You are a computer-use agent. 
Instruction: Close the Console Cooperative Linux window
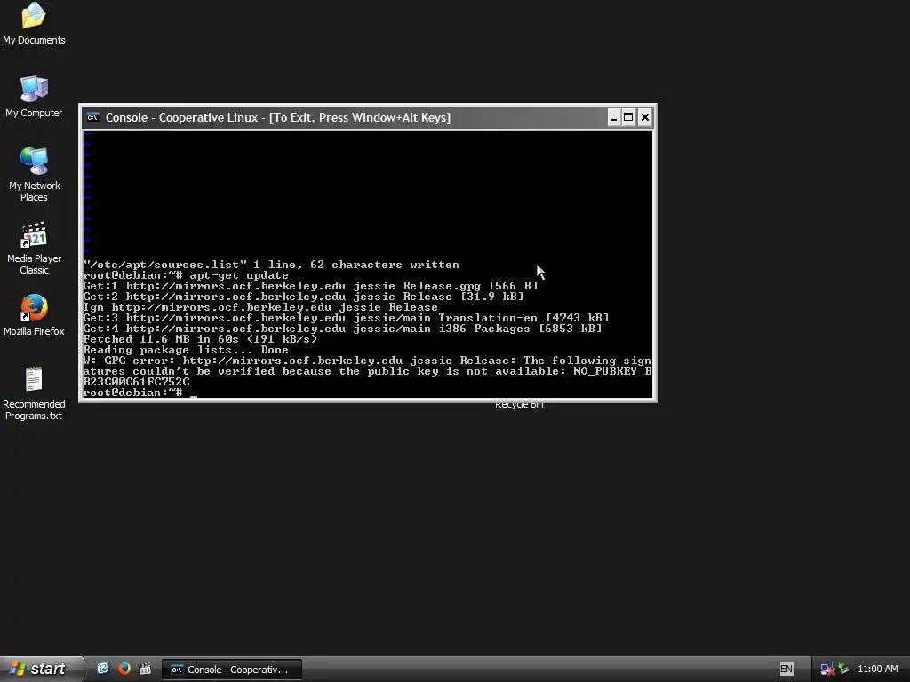click(x=644, y=118)
